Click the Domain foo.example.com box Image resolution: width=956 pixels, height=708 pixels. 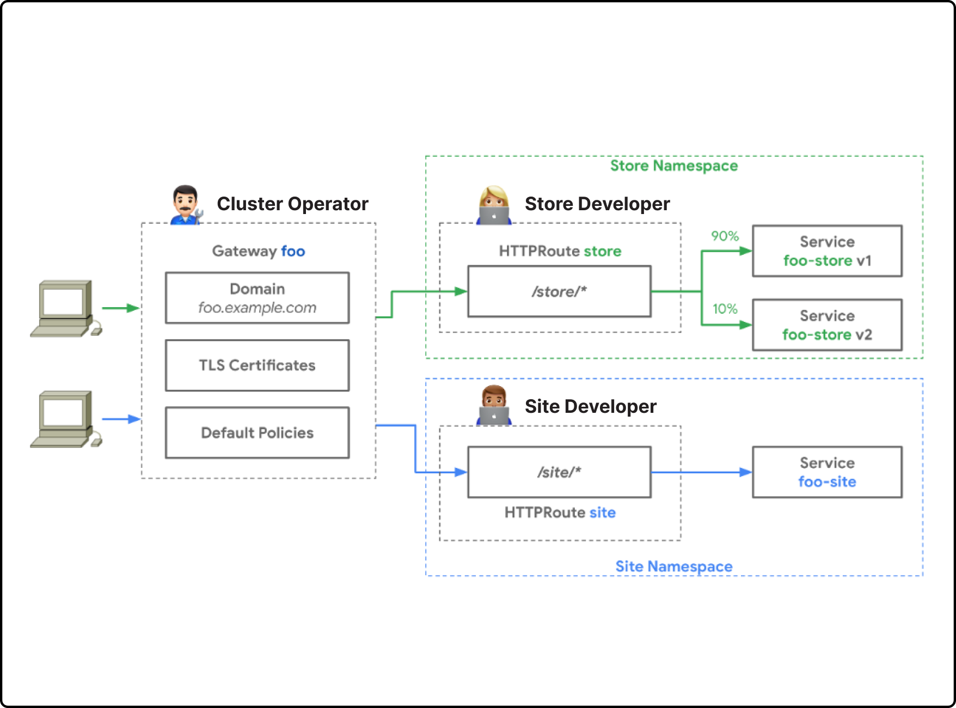(258, 298)
